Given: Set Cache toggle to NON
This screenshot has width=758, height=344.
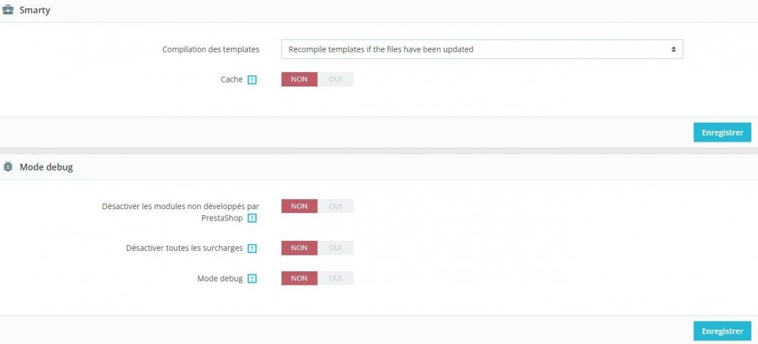Looking at the screenshot, I should tap(299, 80).
